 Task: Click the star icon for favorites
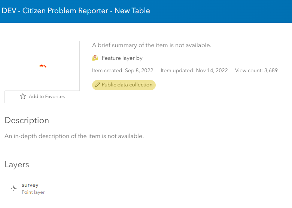point(23,97)
